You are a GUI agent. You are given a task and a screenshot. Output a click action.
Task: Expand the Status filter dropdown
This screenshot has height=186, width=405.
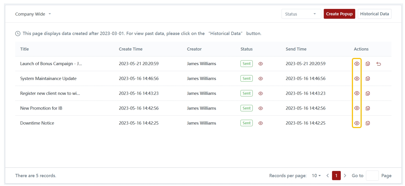(301, 14)
